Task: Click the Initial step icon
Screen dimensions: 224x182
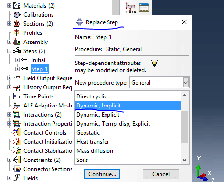Action: pos(24,60)
